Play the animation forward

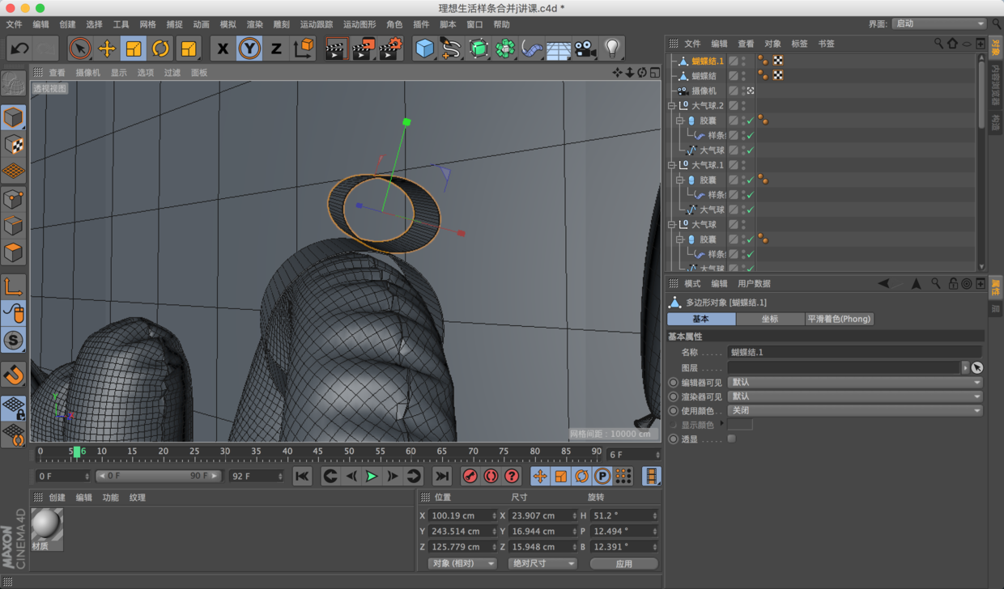(x=372, y=477)
